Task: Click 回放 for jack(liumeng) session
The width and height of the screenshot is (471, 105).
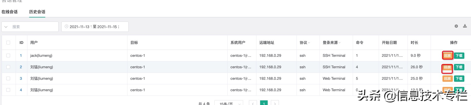Action: (447, 55)
